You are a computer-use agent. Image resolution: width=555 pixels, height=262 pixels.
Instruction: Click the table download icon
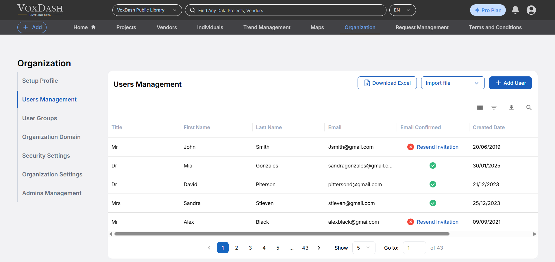pyautogui.click(x=512, y=108)
